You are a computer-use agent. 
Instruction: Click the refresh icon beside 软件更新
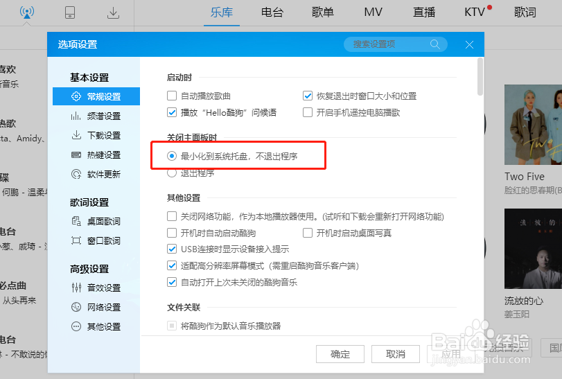[x=76, y=174]
